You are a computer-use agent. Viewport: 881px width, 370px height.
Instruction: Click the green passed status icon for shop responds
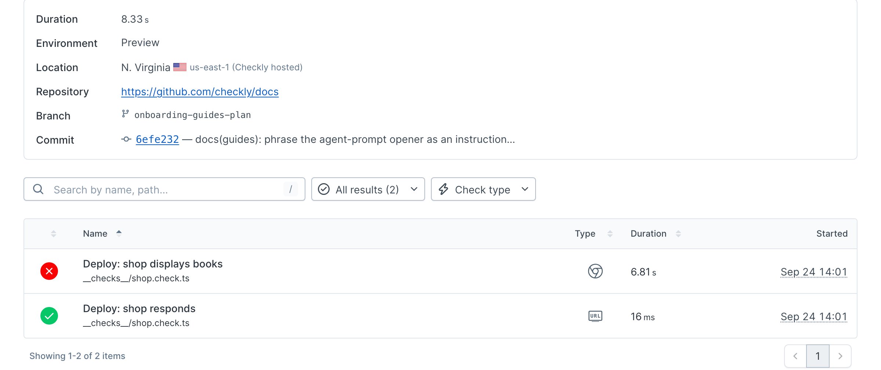click(49, 316)
